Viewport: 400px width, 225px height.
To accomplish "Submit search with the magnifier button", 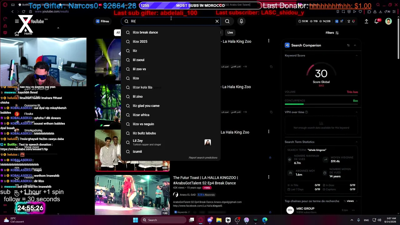I will pyautogui.click(x=227, y=21).
